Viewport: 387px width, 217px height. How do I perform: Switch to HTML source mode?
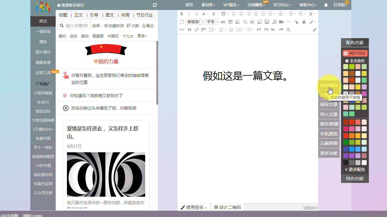click(182, 30)
